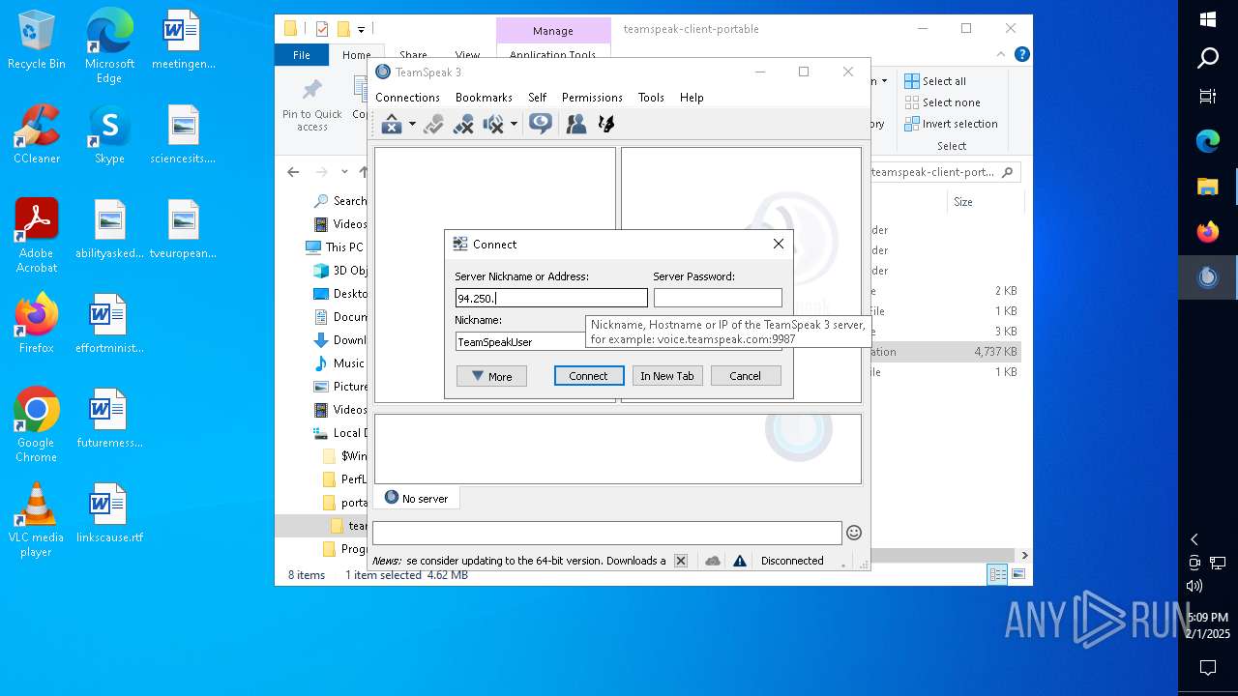
Task: Select This PC in navigation tree
Action: click(x=335, y=246)
